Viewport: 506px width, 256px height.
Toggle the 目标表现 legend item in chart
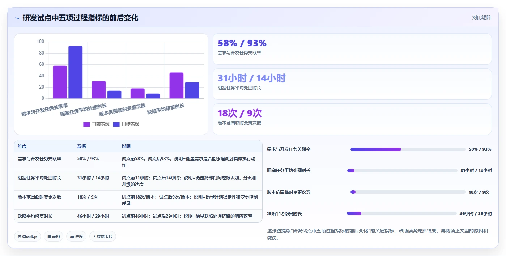coord(126,124)
